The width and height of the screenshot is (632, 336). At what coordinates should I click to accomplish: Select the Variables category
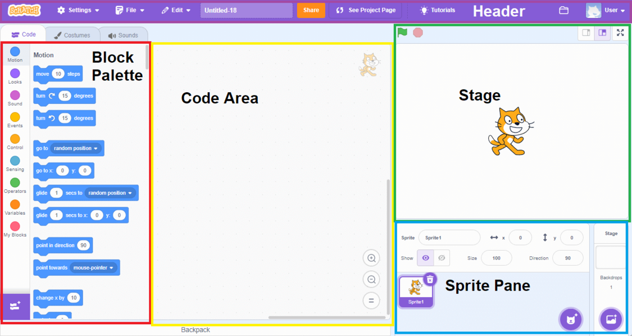(15, 207)
